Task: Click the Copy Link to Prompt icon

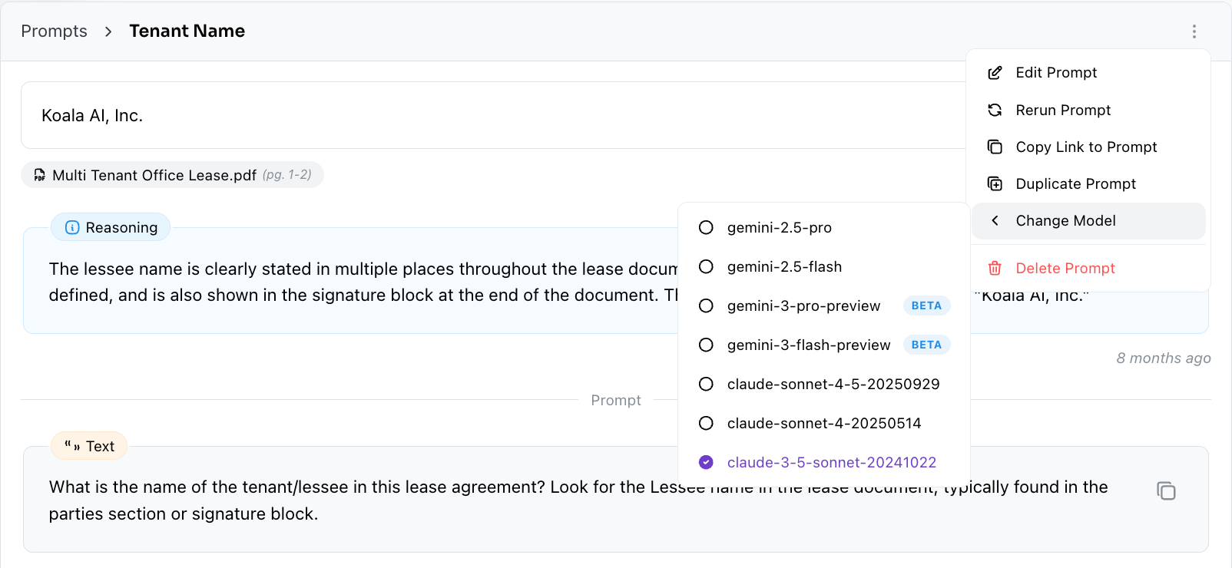Action: point(995,147)
